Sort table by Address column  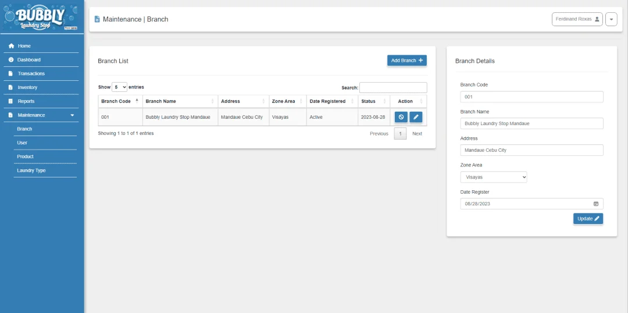pyautogui.click(x=243, y=101)
